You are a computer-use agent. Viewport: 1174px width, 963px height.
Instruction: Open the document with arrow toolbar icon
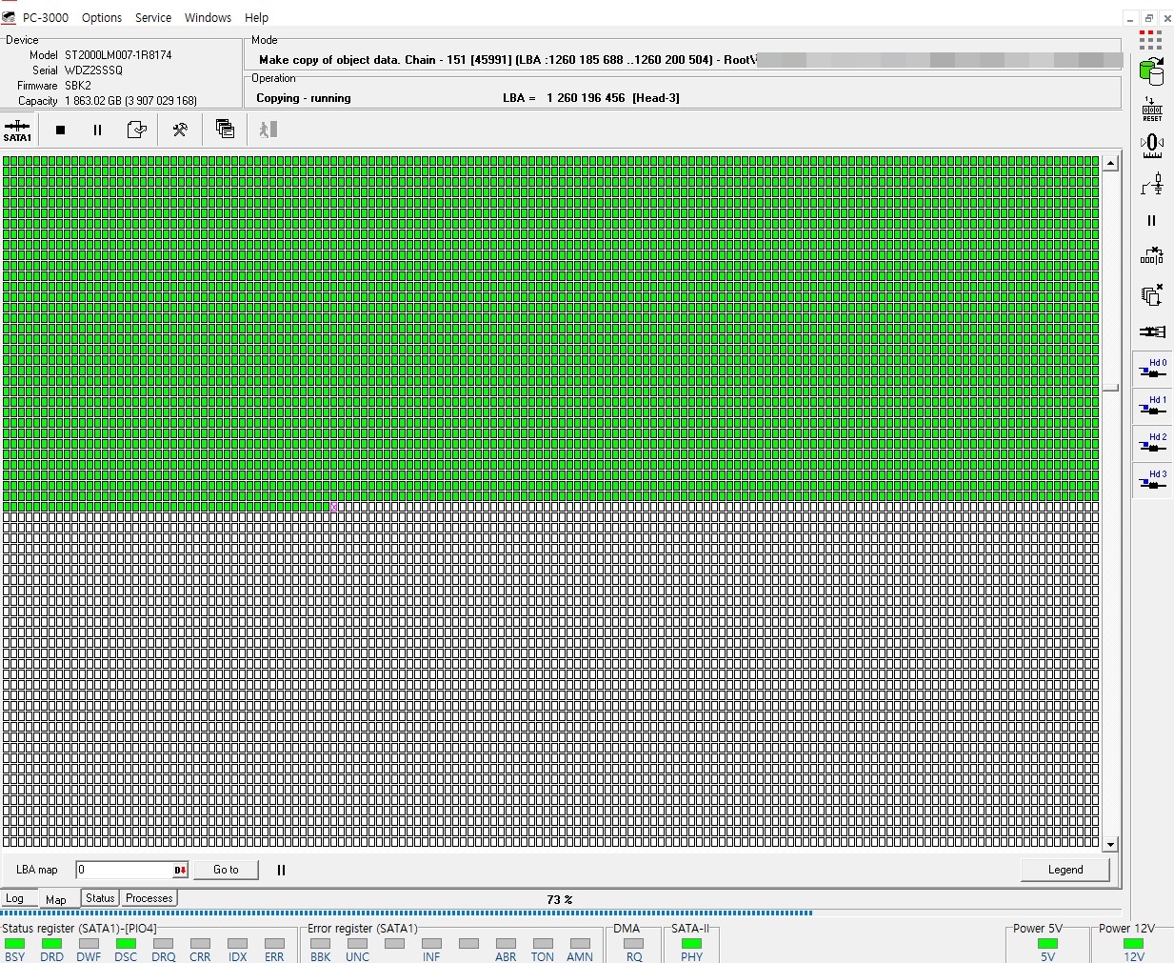137,130
